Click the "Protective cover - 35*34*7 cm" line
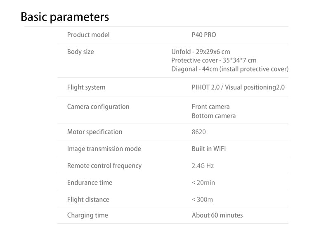 tap(214, 60)
